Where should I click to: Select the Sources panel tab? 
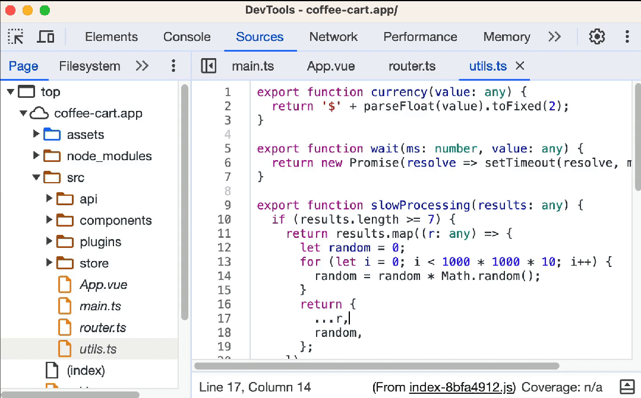click(x=260, y=37)
